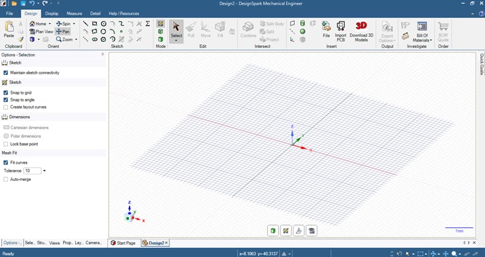Open the Equation sigma tool
485x257 pixels.
point(148,24)
